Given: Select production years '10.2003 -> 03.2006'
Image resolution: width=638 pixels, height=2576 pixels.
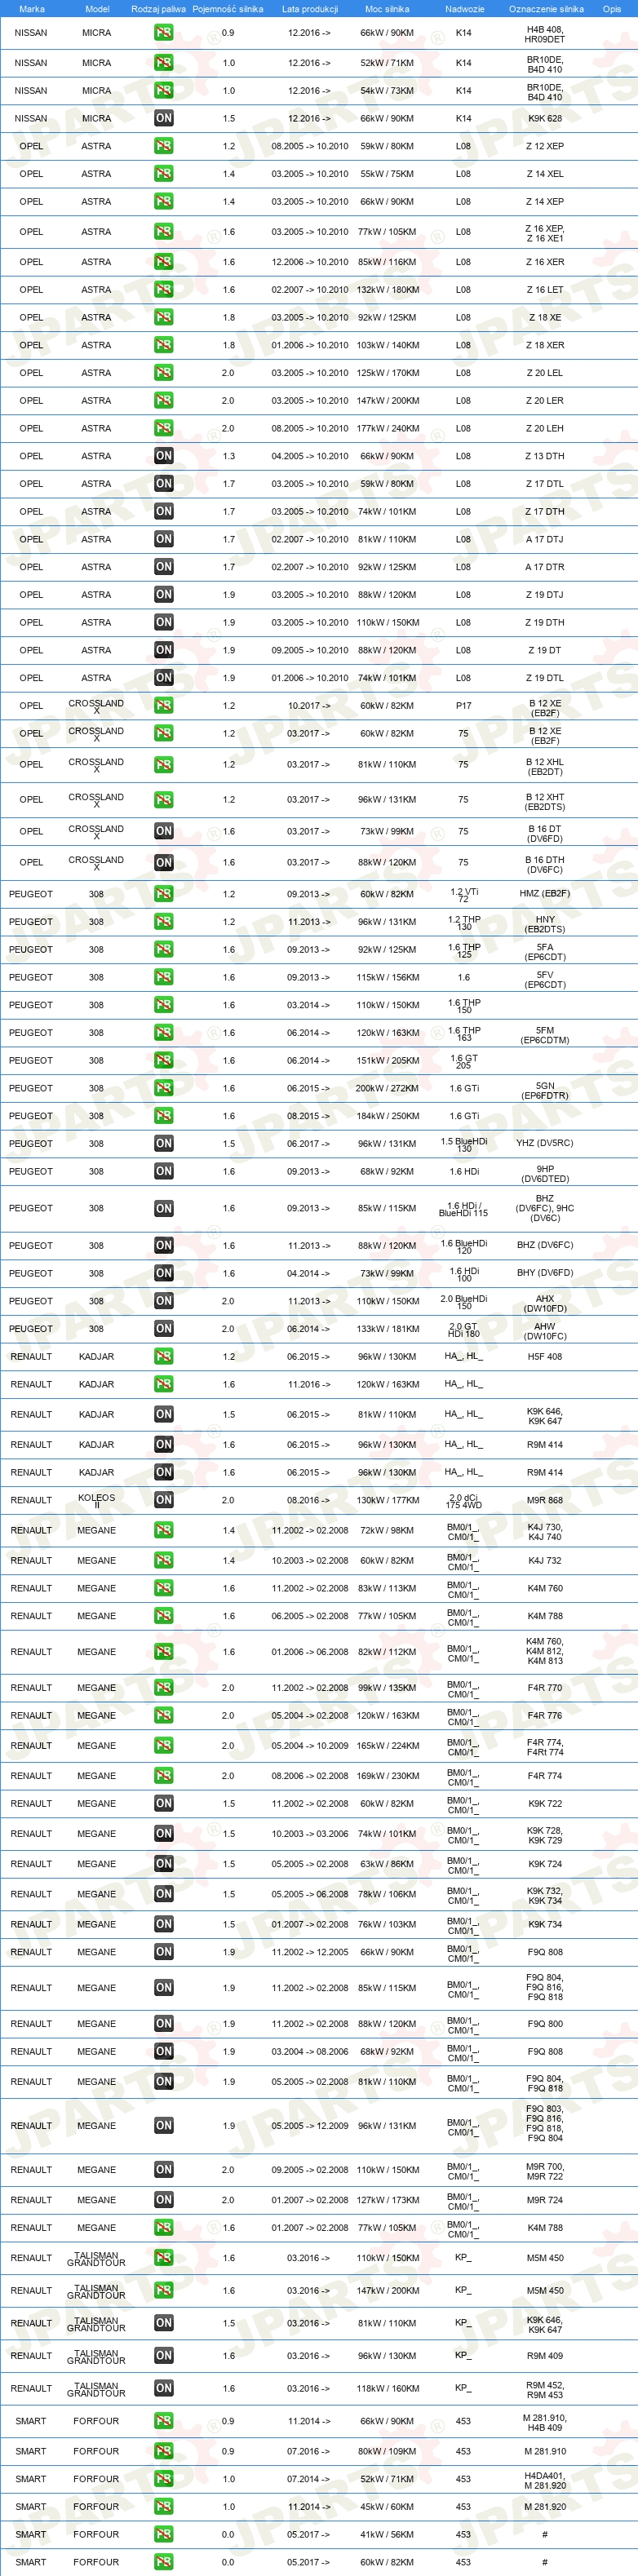Looking at the screenshot, I should pyautogui.click(x=310, y=1834).
